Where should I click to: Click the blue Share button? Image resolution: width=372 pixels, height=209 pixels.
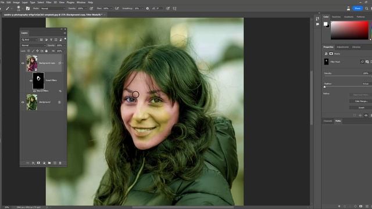[x=357, y=8]
